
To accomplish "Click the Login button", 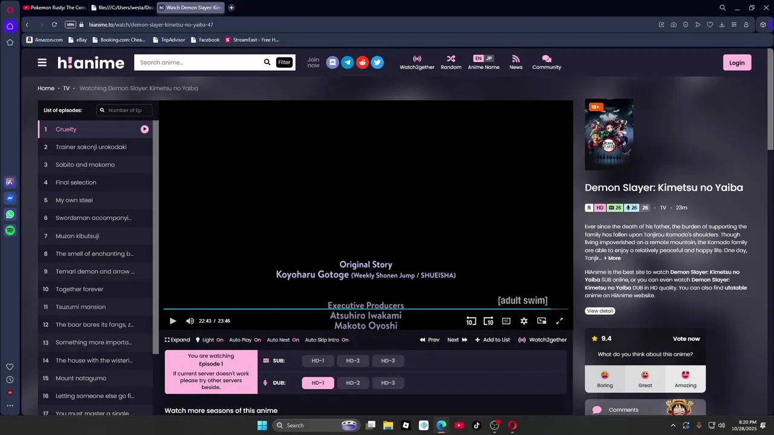I will pyautogui.click(x=737, y=63).
